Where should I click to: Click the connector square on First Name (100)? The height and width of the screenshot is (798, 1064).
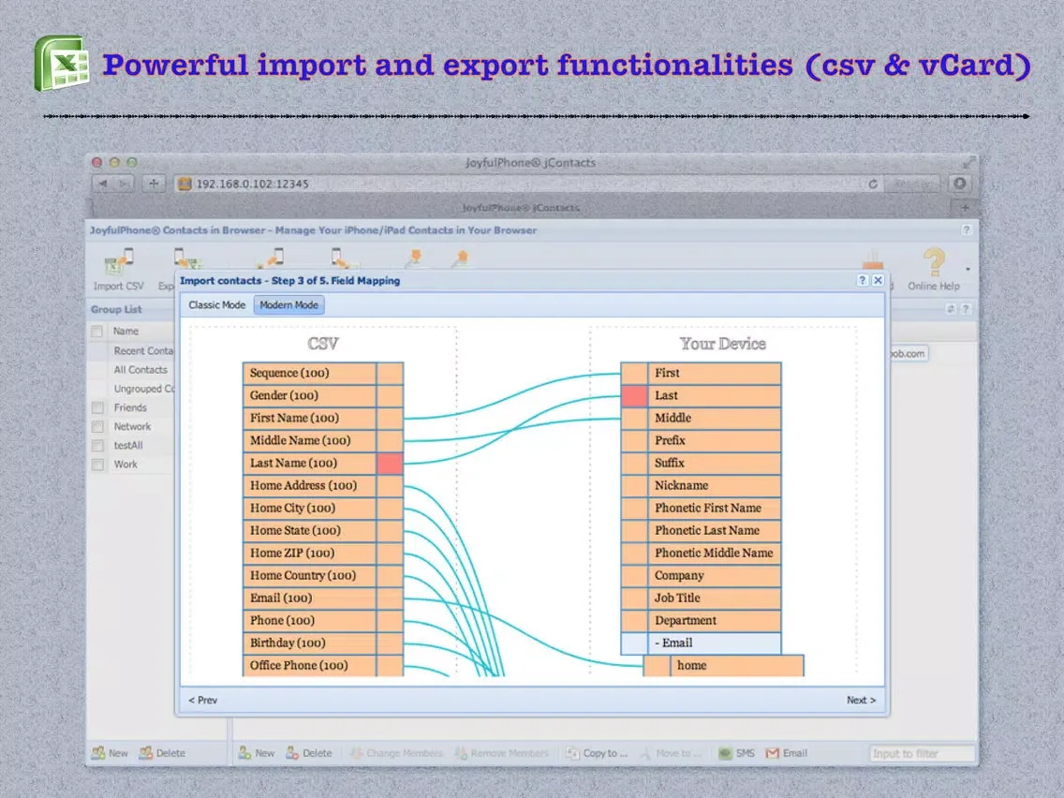[x=390, y=418]
